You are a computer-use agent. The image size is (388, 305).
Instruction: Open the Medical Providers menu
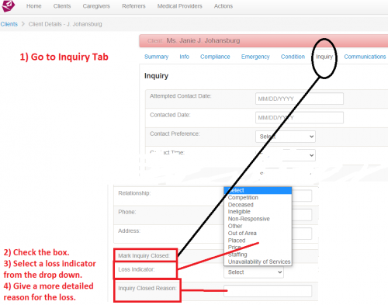tap(180, 6)
